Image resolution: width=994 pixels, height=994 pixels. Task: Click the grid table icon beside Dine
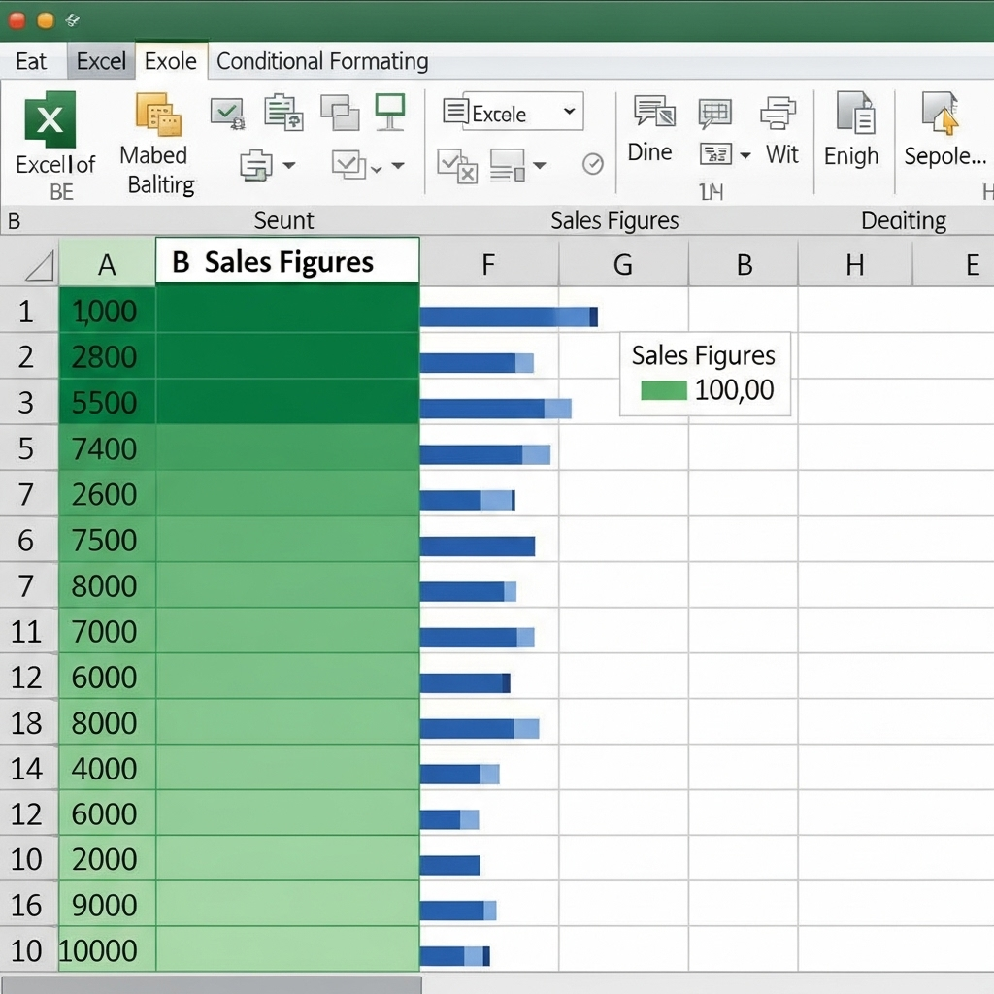715,112
